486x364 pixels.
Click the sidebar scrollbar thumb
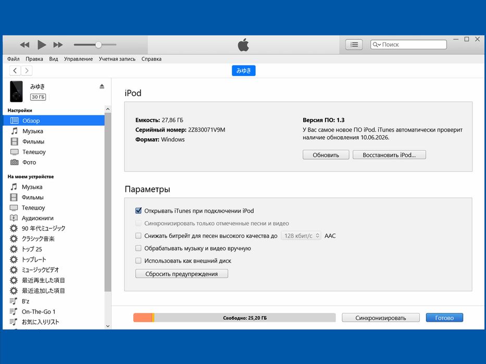coord(107,202)
